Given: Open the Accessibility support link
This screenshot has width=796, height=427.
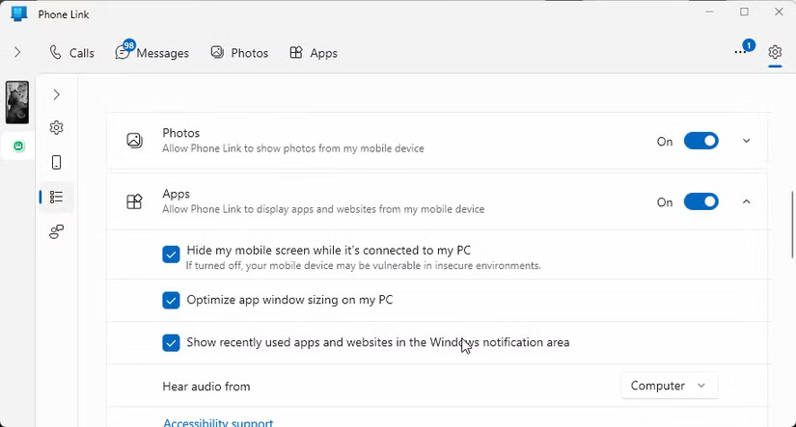Looking at the screenshot, I should [x=218, y=422].
